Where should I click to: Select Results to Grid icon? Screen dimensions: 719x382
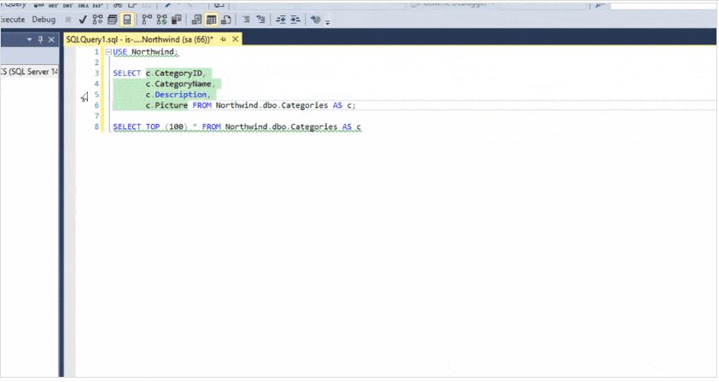coord(212,20)
